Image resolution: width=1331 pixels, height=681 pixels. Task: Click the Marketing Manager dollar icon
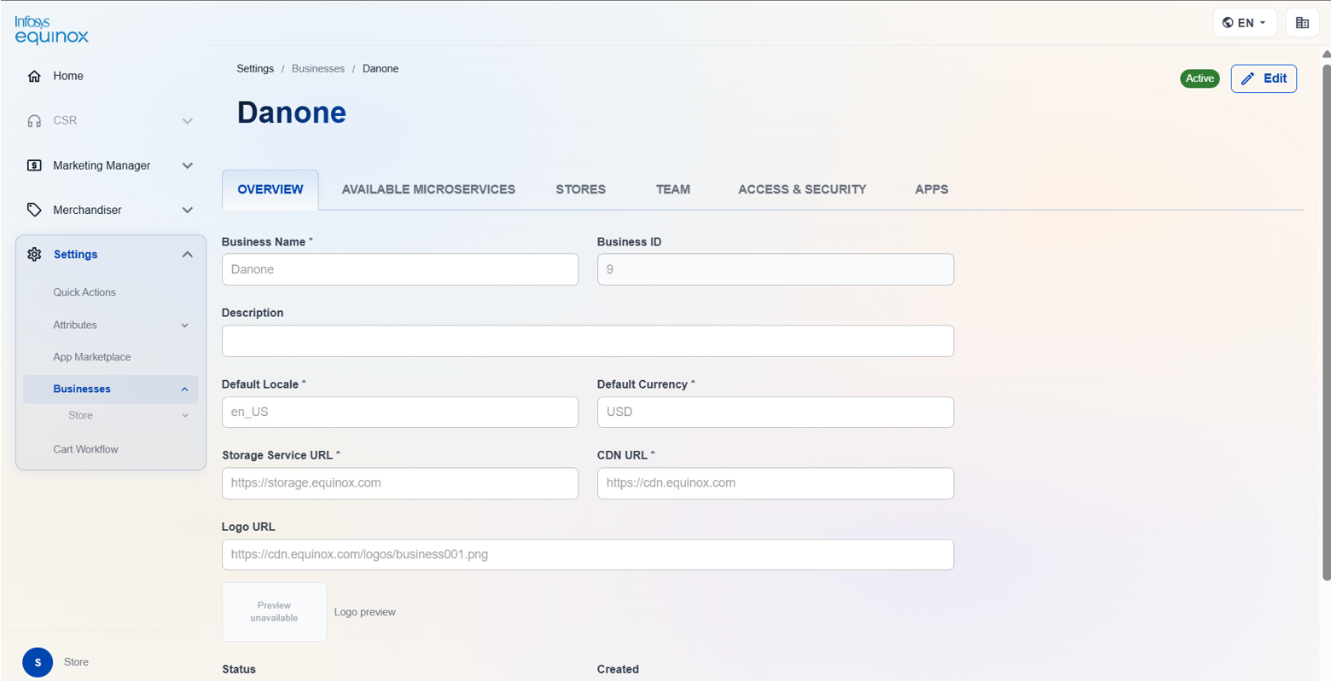tap(34, 165)
